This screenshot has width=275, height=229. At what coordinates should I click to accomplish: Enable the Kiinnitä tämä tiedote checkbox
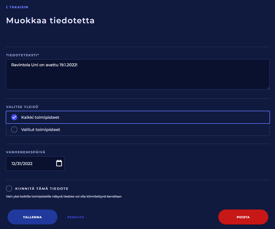(9, 188)
